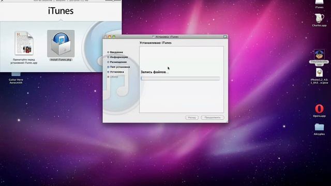Select the TinyUmbrella app desktop icon
Viewport: 331px width, 186px height.
tap(319, 55)
